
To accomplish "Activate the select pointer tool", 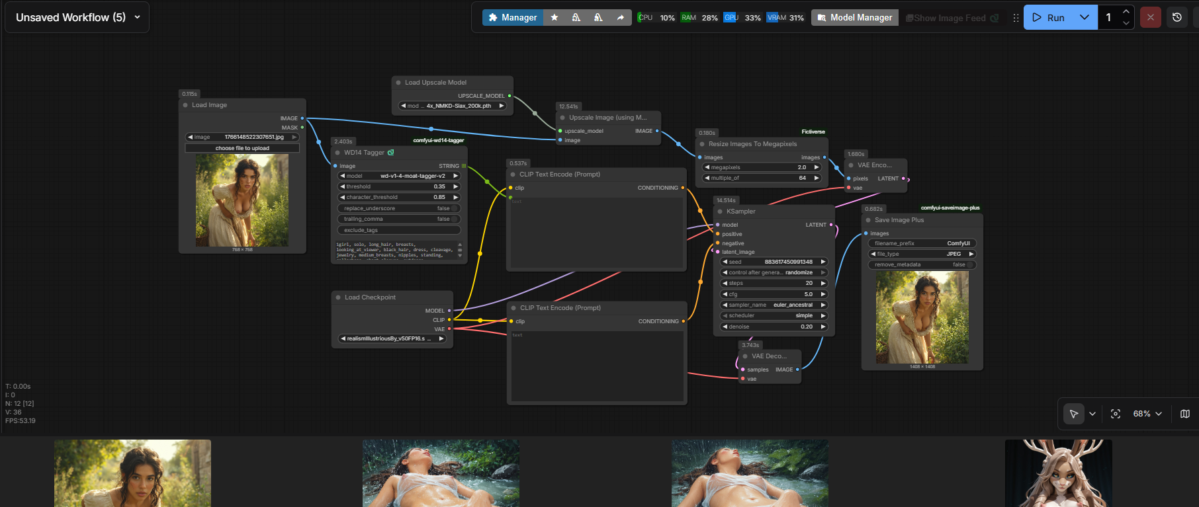I will [1073, 414].
